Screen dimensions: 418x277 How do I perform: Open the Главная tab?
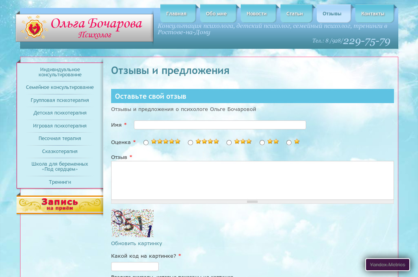[x=176, y=14]
